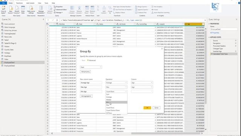This screenshot has height=136, width=241.
Task: Choose Sum from the operation list
Action: pos(116,94)
